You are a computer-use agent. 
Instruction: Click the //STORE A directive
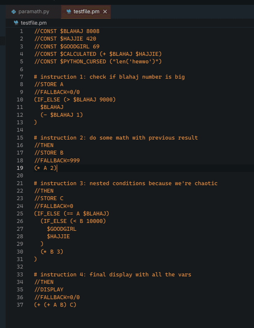(49, 84)
